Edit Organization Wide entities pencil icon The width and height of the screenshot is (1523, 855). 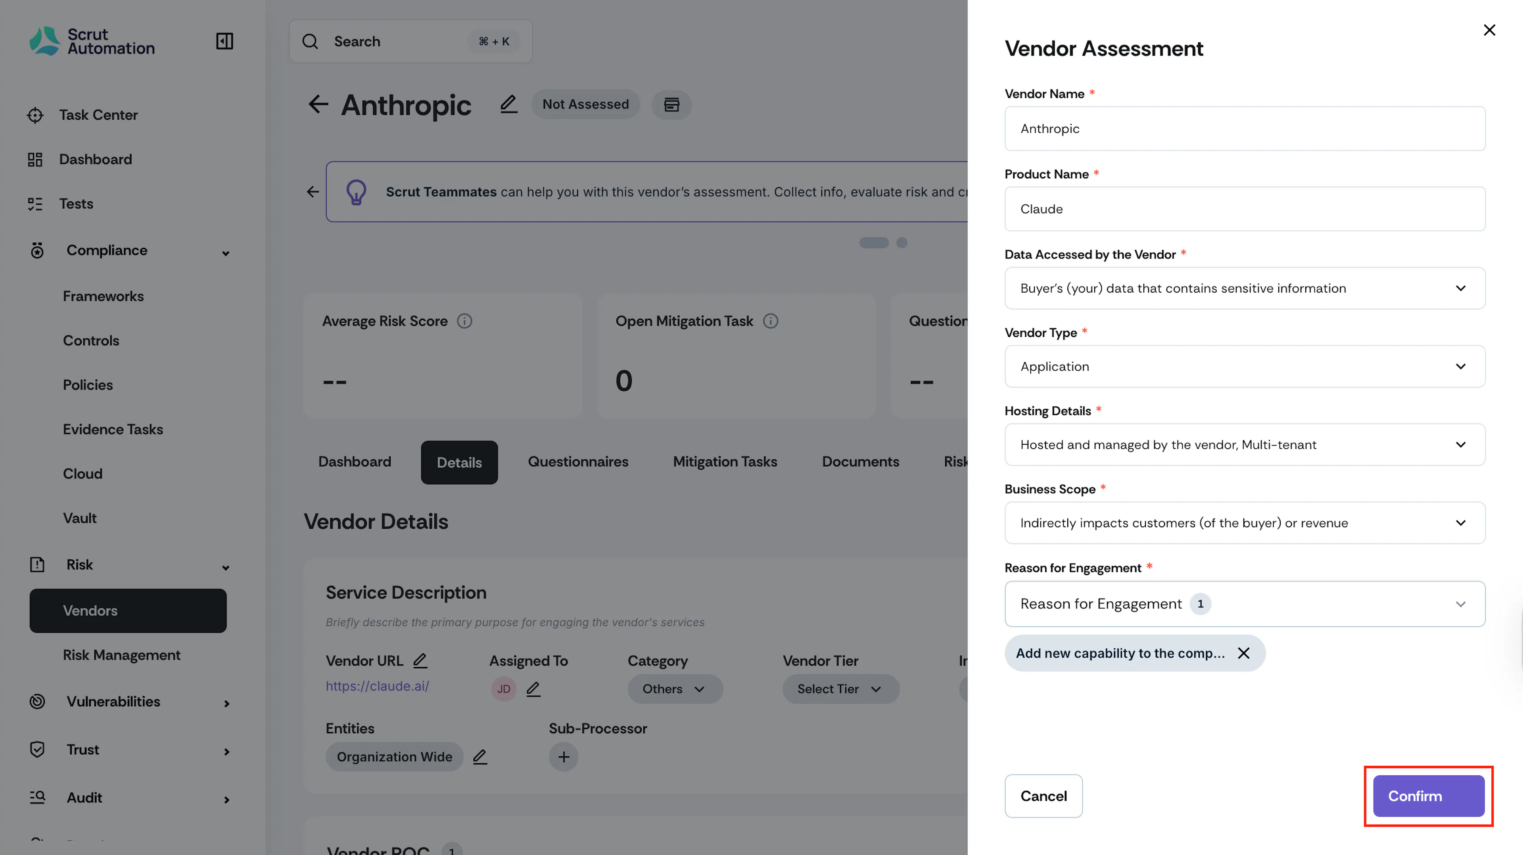click(480, 756)
